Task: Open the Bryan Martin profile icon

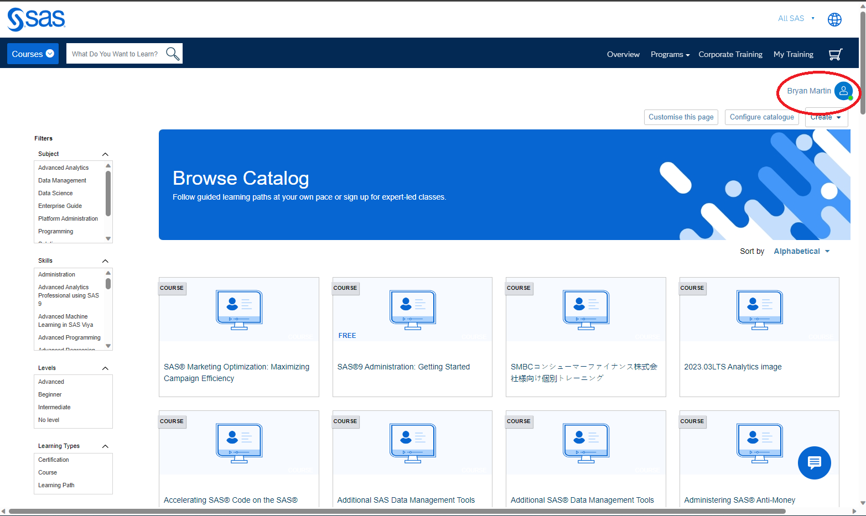Action: 843,91
